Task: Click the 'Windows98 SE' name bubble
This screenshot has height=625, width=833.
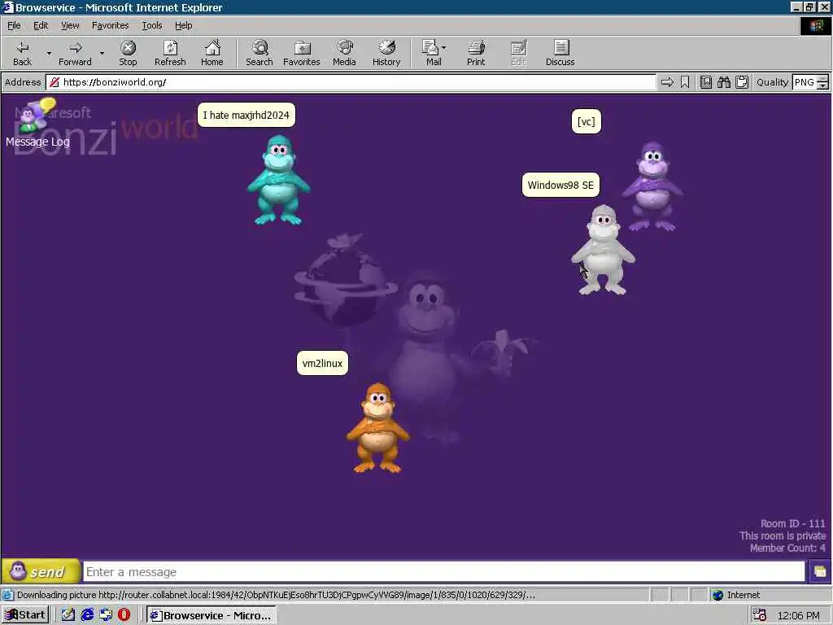Action: pos(560,185)
